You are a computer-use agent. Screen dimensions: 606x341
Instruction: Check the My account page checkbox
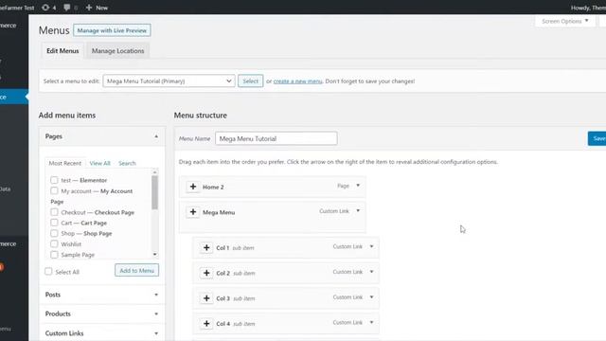[x=54, y=190]
